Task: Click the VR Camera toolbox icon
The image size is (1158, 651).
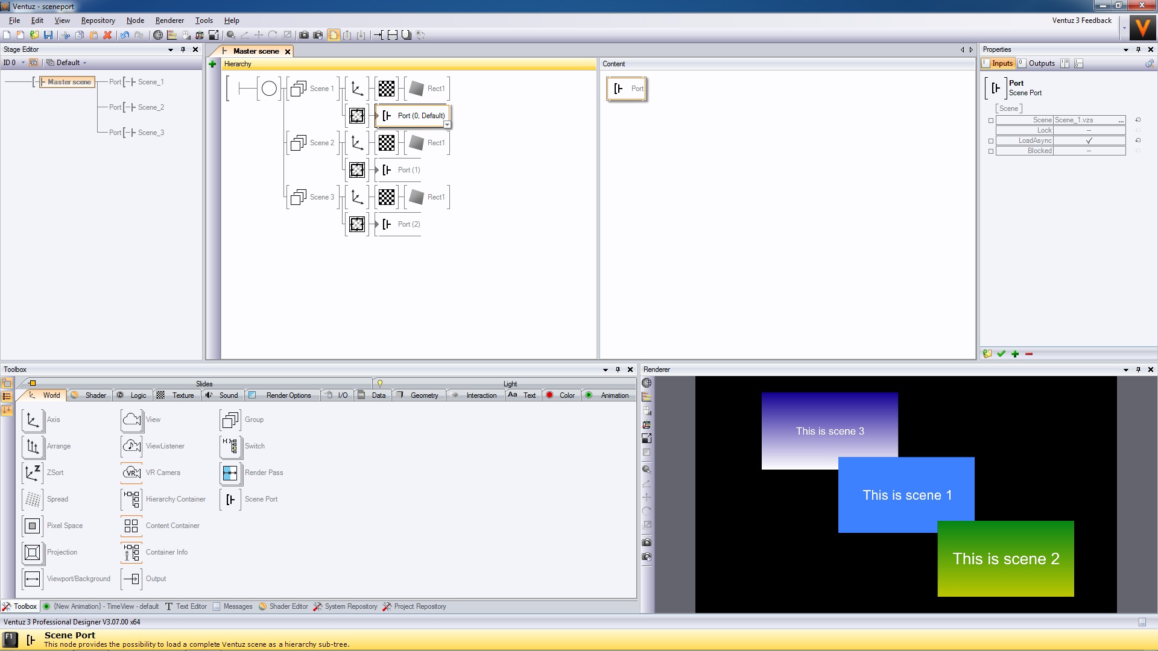Action: coord(131,473)
